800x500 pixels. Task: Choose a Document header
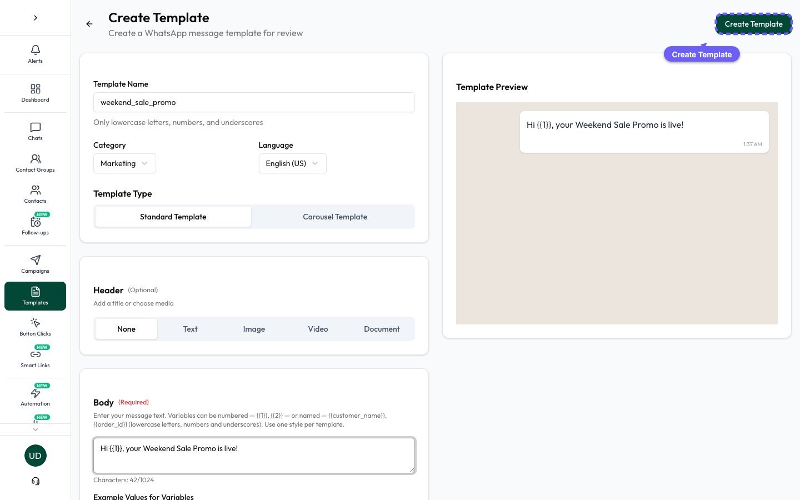pos(382,329)
